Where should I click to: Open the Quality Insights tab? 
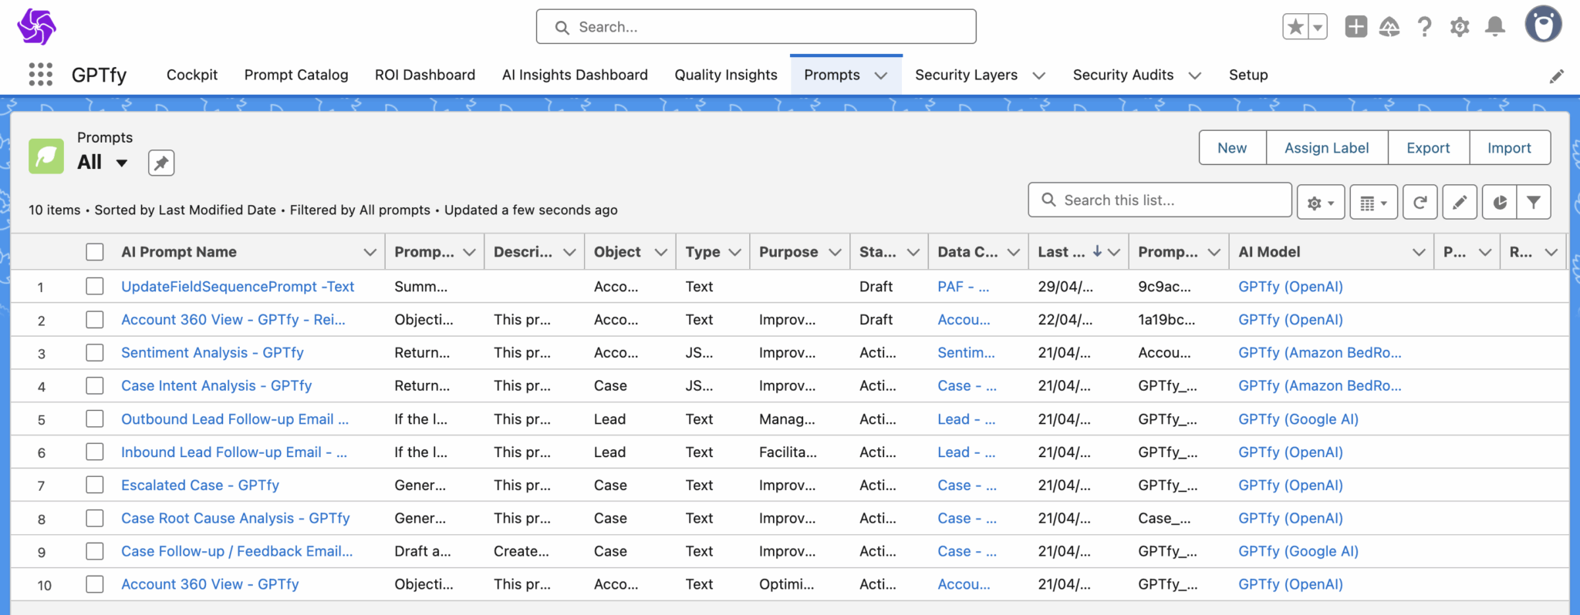point(726,75)
